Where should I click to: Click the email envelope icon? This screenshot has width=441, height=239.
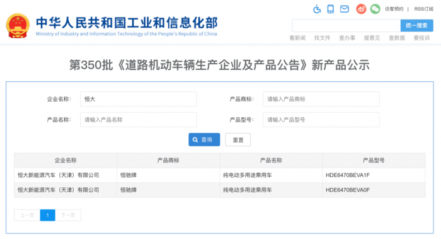click(x=345, y=9)
